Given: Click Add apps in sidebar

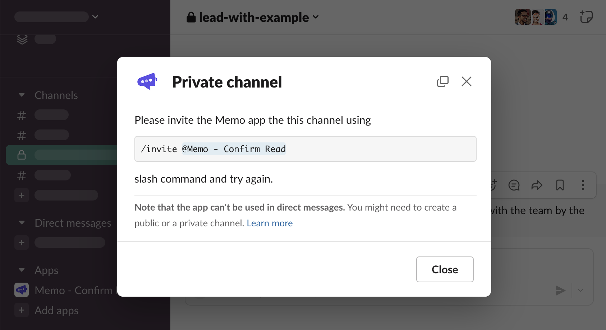Looking at the screenshot, I should [56, 310].
